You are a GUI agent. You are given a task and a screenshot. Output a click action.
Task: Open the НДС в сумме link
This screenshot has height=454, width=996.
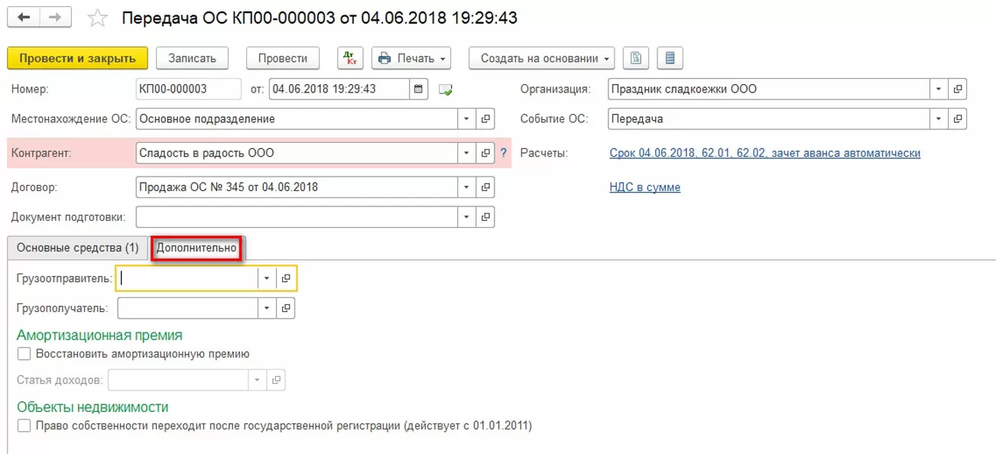pos(644,187)
